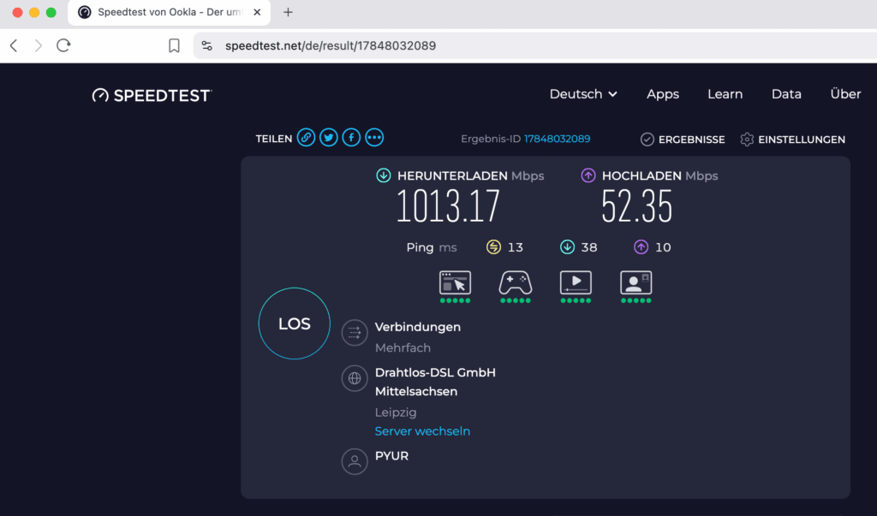Click the video chat rating icon

[635, 283]
